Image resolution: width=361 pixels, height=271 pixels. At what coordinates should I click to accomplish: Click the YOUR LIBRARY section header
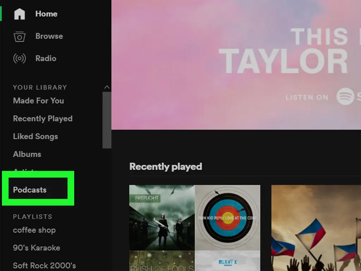tap(40, 88)
